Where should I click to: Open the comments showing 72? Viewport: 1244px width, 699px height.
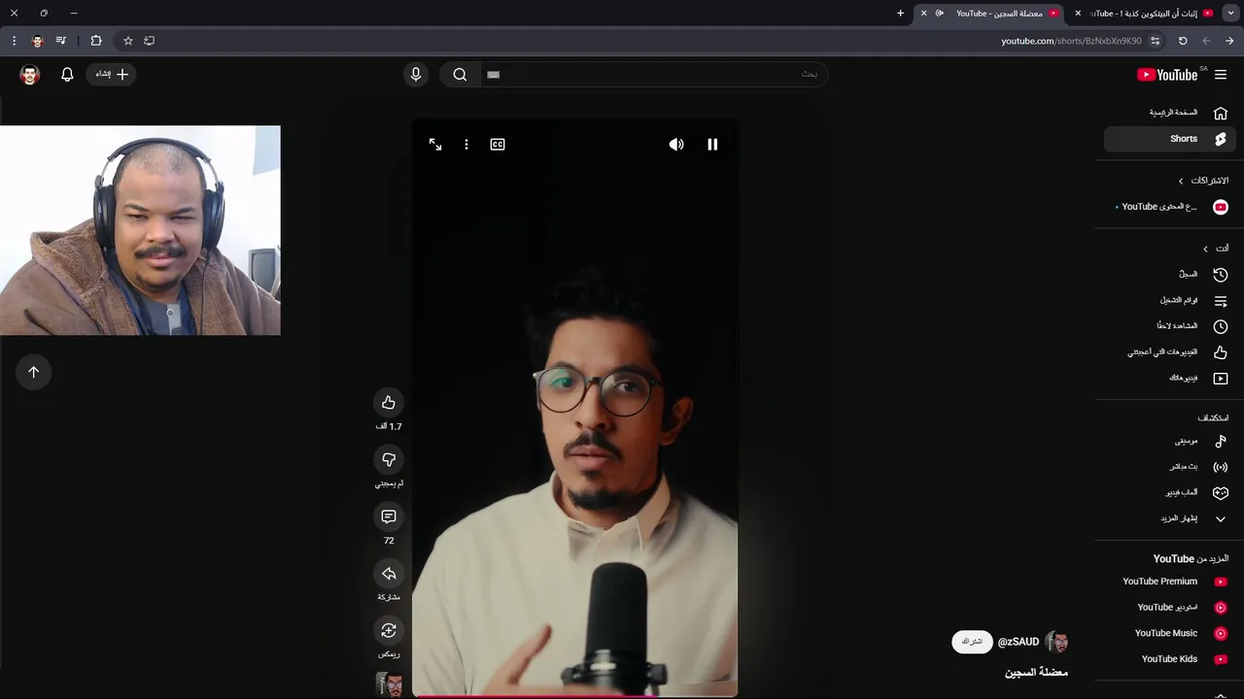[389, 516]
